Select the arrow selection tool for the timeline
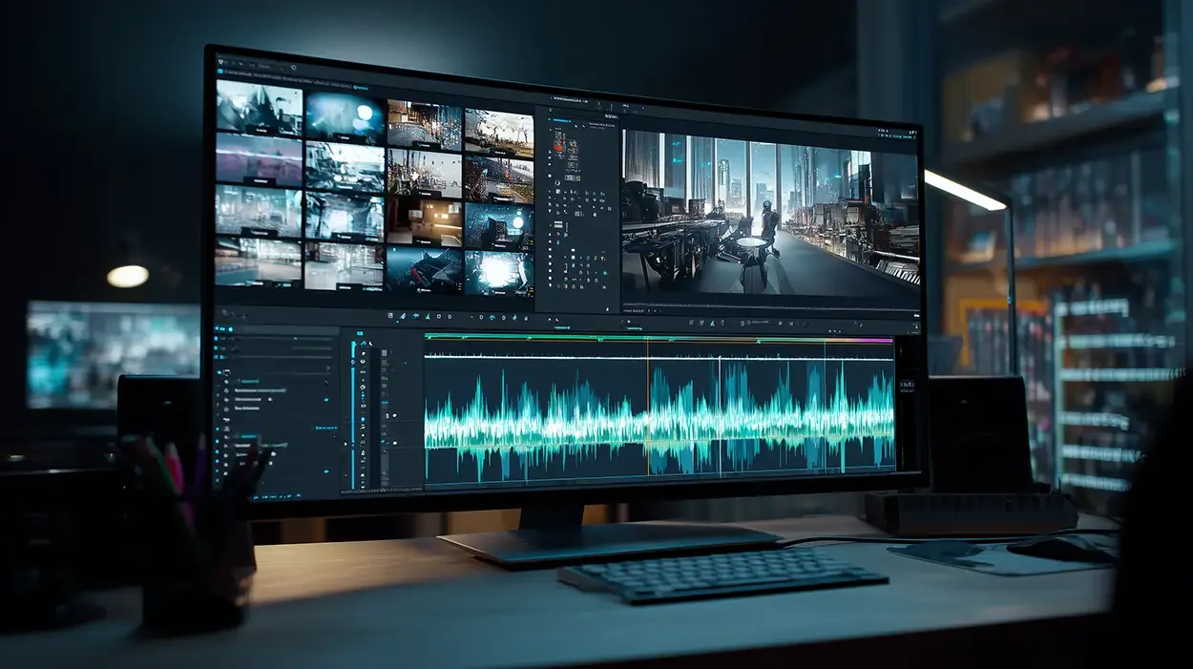Image resolution: width=1193 pixels, height=669 pixels. tap(390, 316)
